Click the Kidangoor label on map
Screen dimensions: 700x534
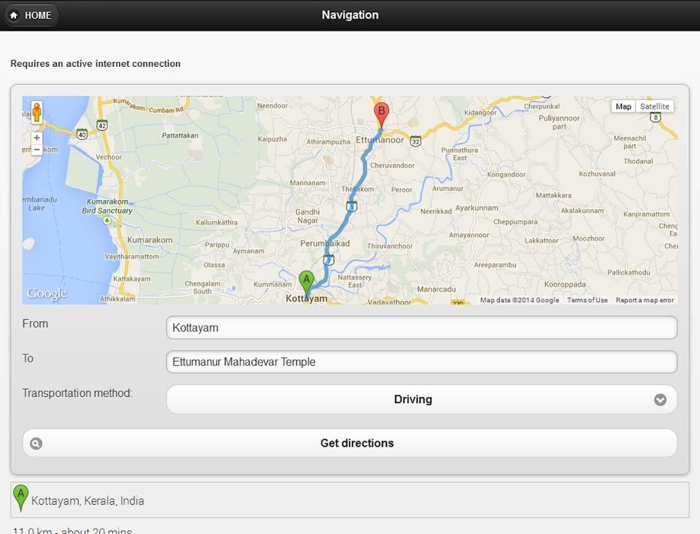(480, 113)
